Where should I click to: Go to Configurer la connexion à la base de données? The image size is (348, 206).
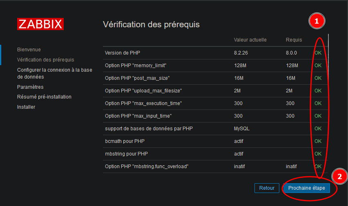(54, 73)
